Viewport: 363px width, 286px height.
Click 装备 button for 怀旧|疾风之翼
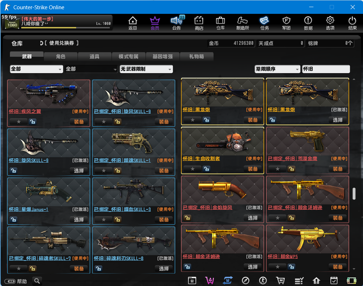tap(79, 122)
